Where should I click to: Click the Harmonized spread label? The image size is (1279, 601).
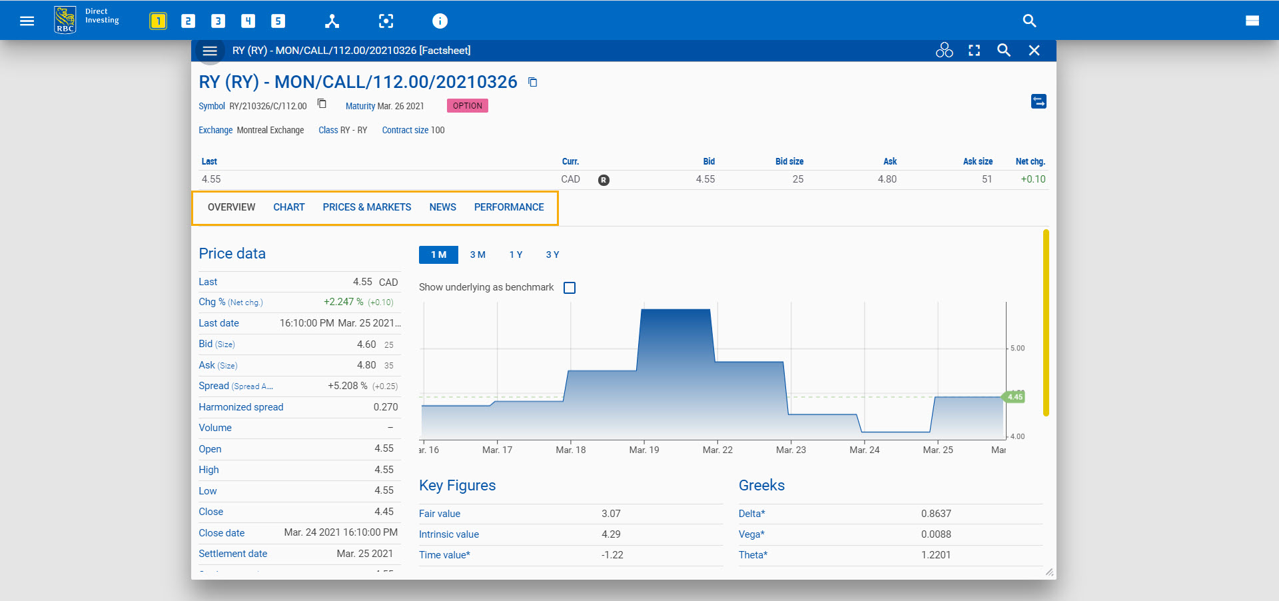pyautogui.click(x=240, y=407)
